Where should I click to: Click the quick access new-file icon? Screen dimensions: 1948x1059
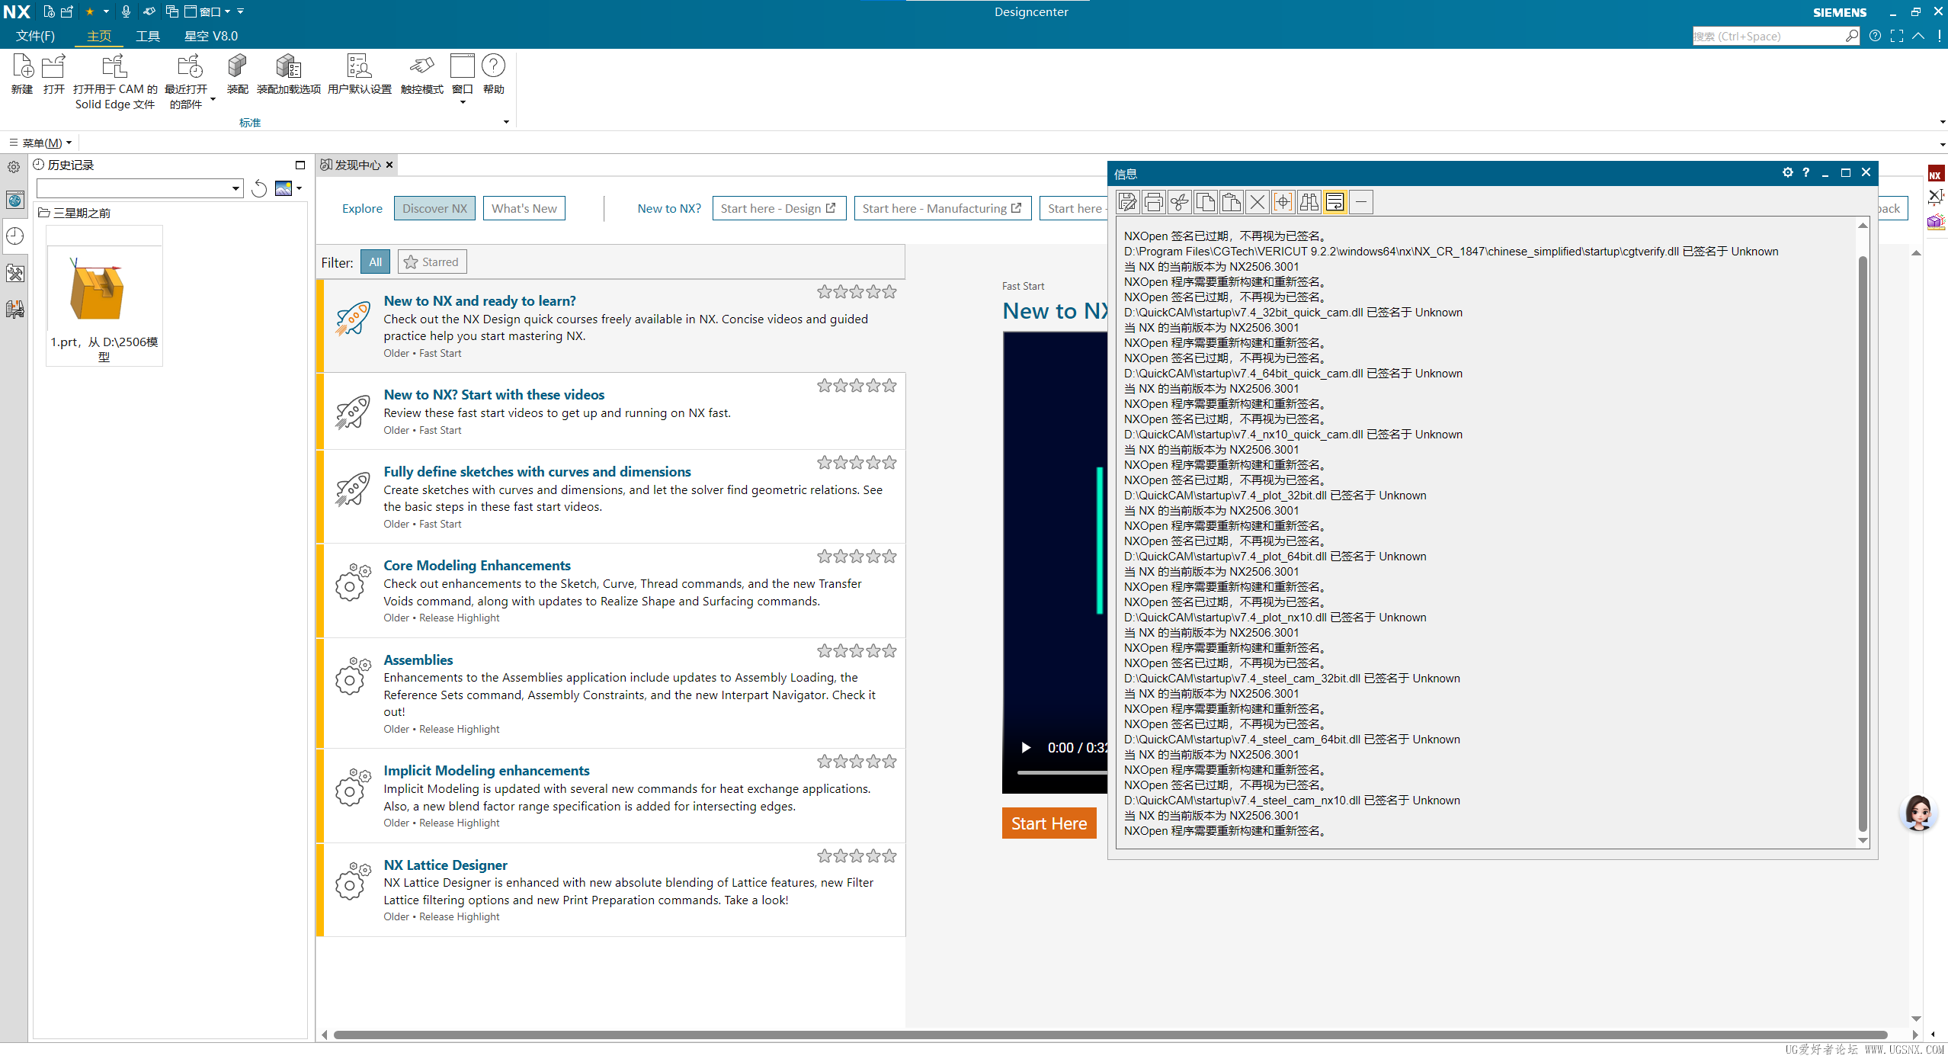50,11
